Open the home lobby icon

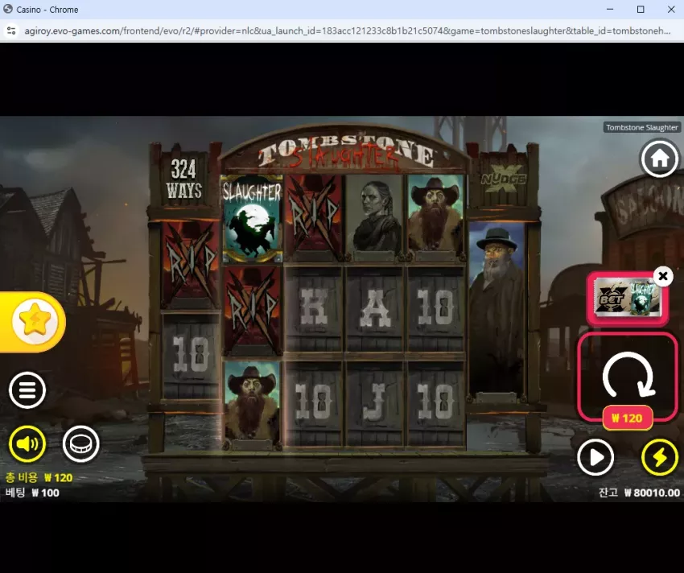coord(660,159)
